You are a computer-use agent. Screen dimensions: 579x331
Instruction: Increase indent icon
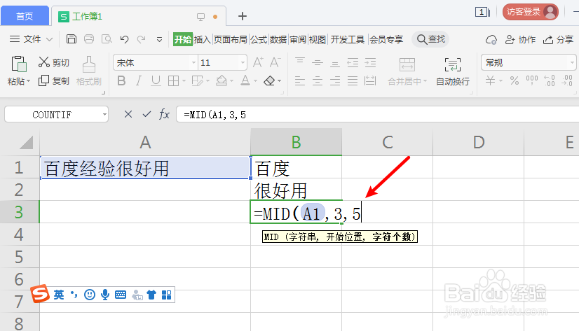coord(370,63)
